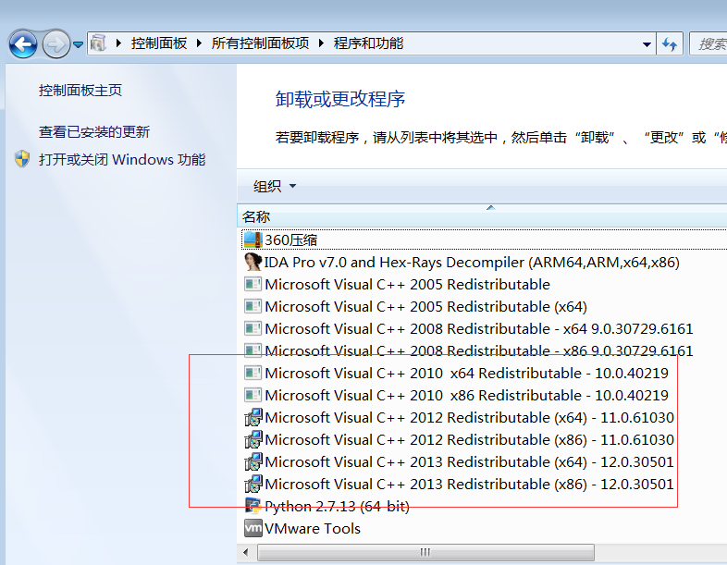Click the Python 2.7.13 program icon

click(x=253, y=506)
